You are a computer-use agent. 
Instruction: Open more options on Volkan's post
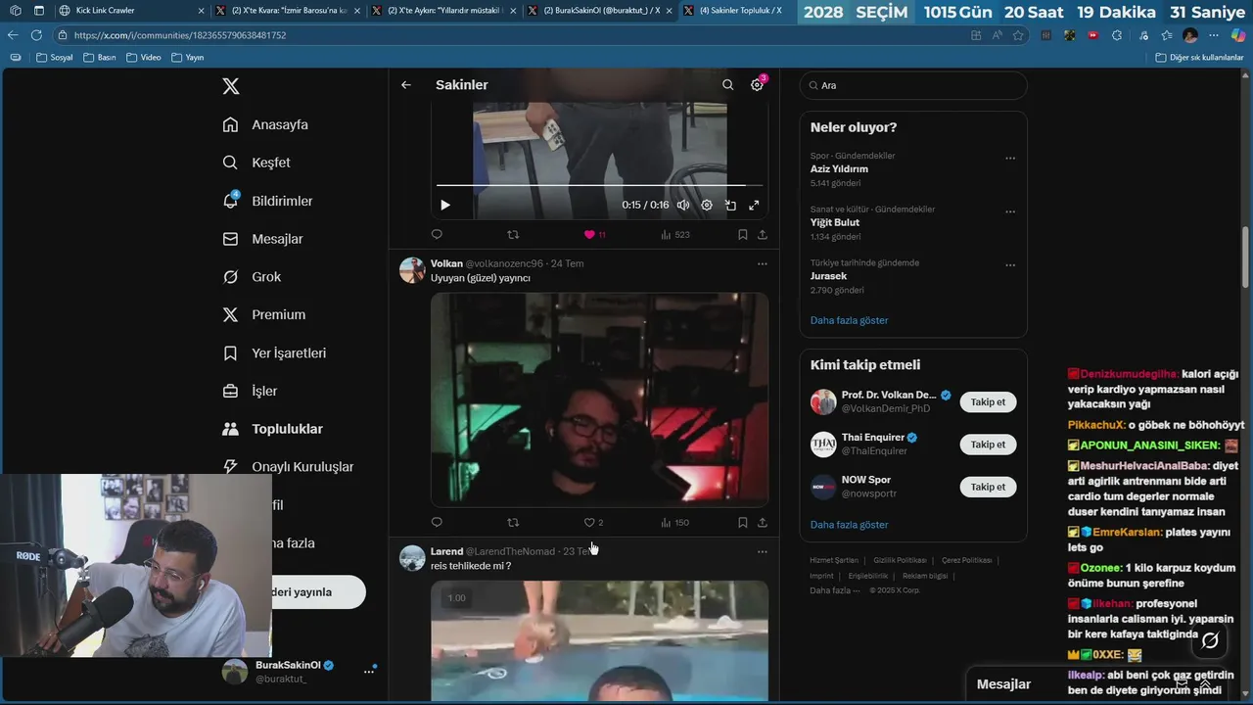click(x=763, y=263)
